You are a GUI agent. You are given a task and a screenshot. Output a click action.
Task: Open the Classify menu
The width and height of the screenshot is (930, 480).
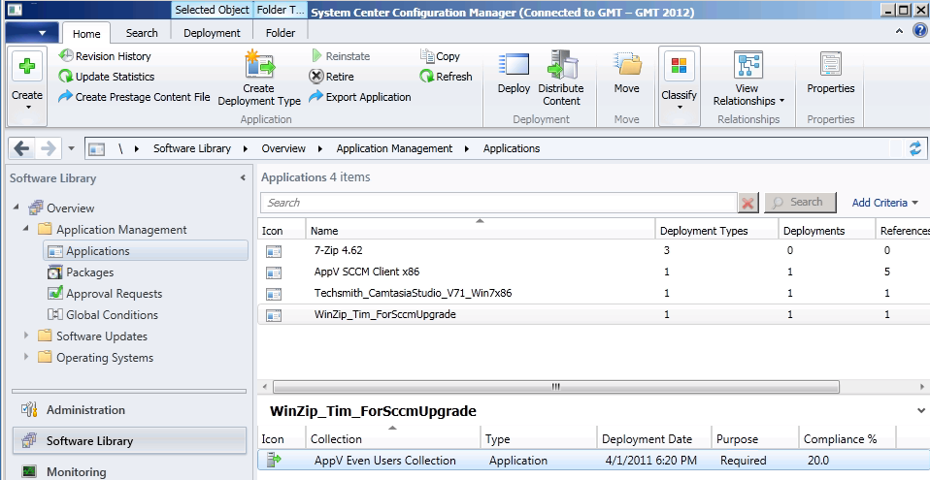click(x=680, y=86)
